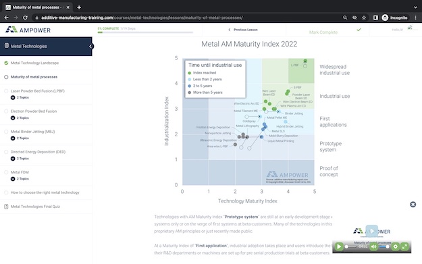Viewport: 422px width, 264px height.
Task: Click 2 to 5 years legend entry
Action: [200, 86]
